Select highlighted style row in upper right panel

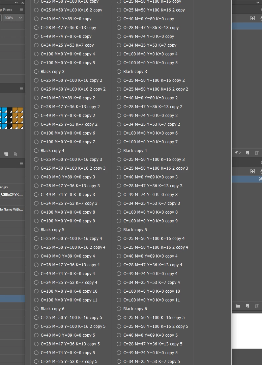tap(247, 26)
